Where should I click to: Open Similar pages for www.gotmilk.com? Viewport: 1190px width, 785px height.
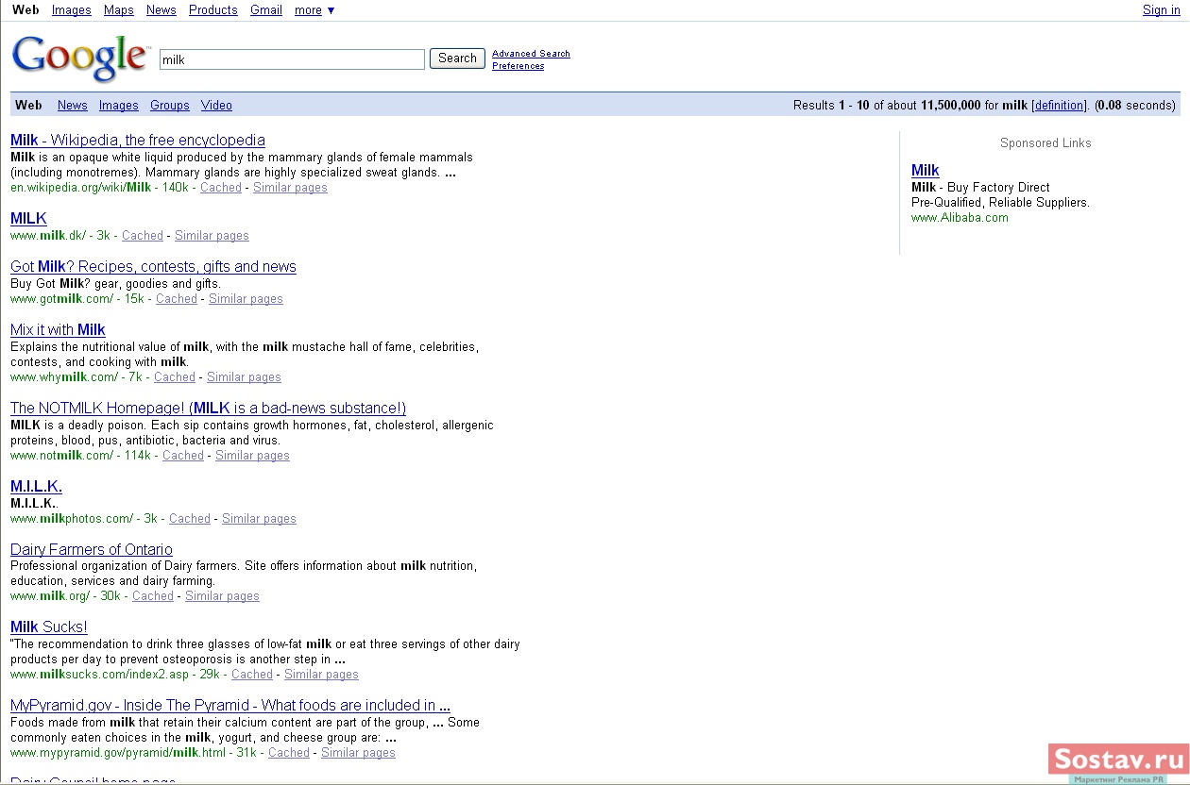(246, 299)
